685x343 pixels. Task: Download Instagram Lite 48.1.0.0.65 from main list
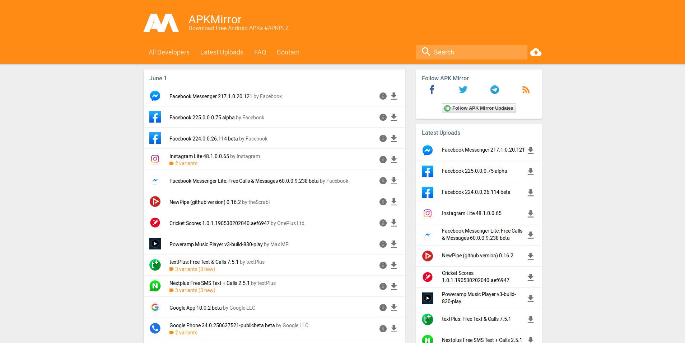point(394,159)
